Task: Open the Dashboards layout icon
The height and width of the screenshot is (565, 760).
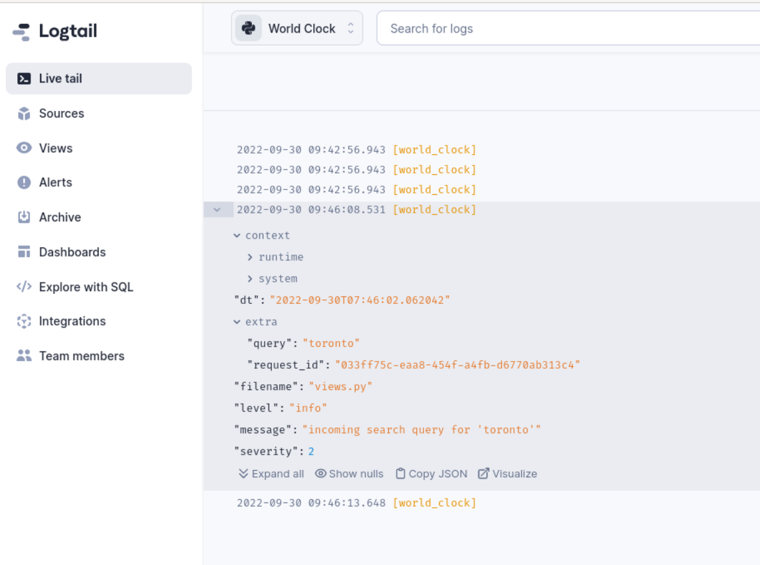Action: (x=24, y=252)
